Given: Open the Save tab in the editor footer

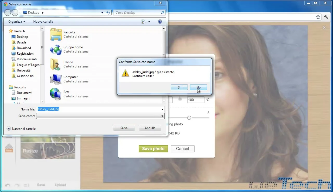Looking at the screenshot, I should click(41, 185).
